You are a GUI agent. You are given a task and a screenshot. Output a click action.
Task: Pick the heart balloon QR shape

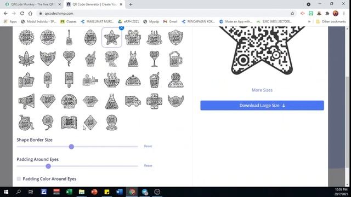[69, 59]
